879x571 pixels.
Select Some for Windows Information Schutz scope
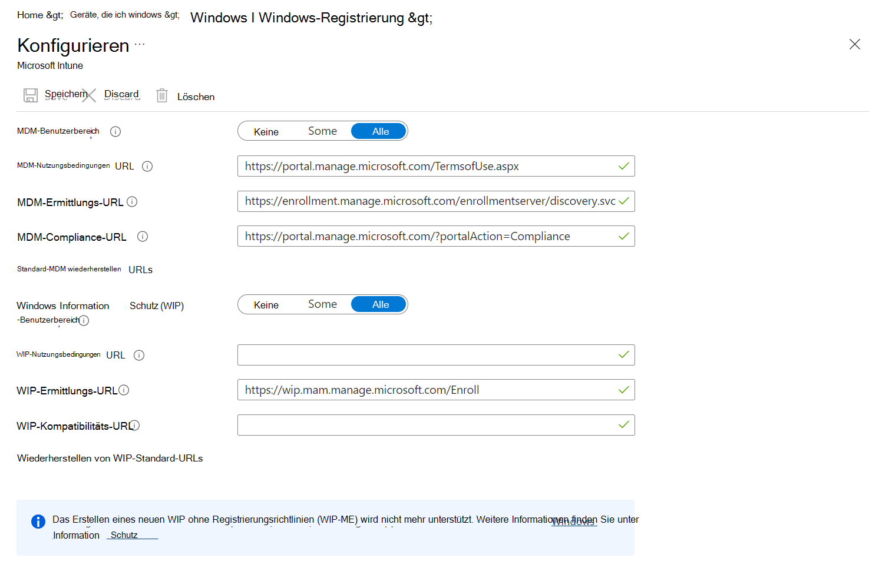click(x=322, y=304)
